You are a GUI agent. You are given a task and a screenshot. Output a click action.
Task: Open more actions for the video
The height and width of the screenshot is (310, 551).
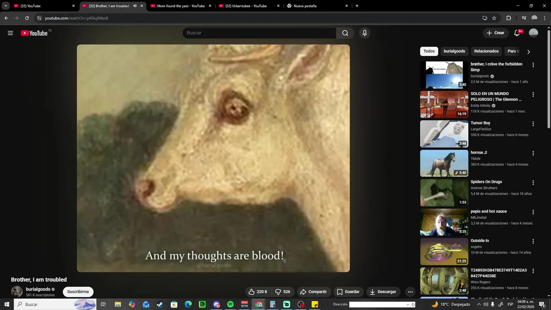410,292
